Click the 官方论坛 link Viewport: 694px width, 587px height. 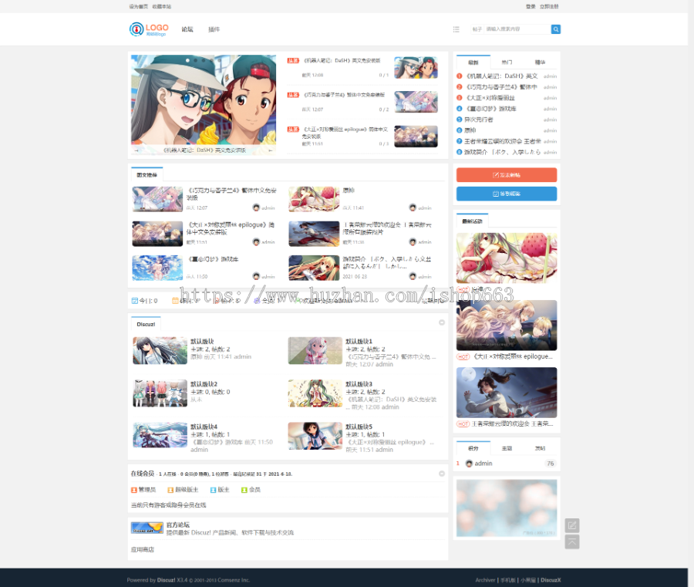[178, 525]
